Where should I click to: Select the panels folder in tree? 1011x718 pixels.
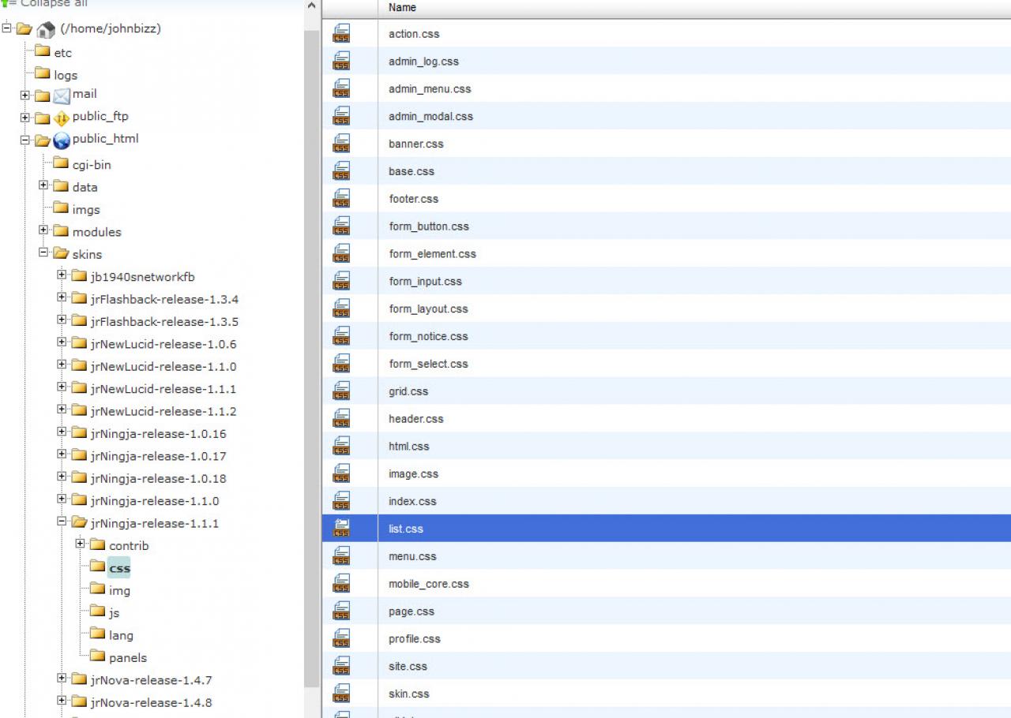(x=127, y=657)
